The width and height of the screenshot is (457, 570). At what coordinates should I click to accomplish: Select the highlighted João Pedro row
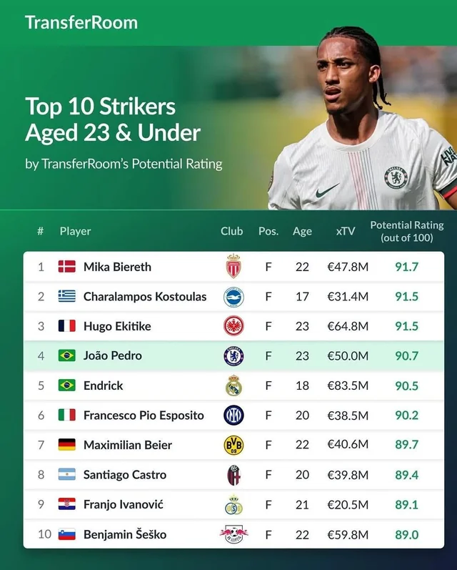point(233,356)
